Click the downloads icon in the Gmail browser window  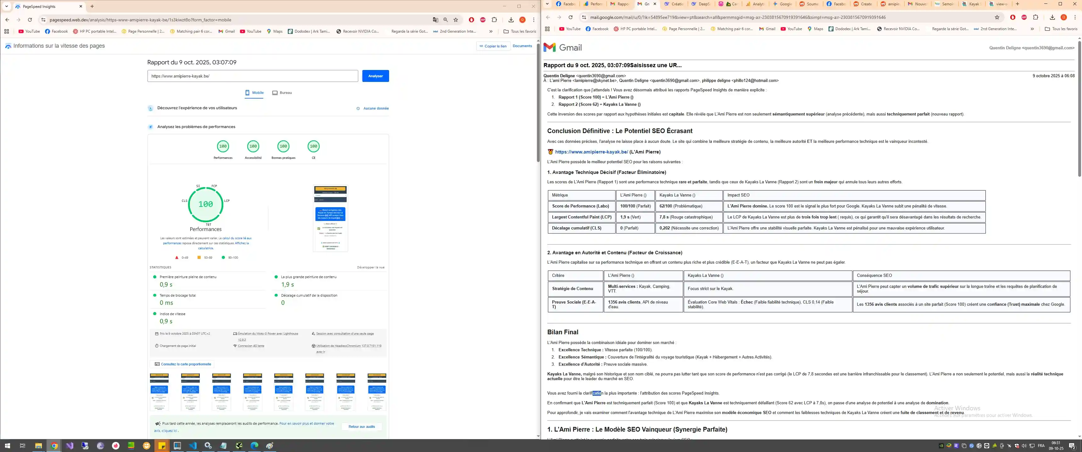[x=1052, y=17]
